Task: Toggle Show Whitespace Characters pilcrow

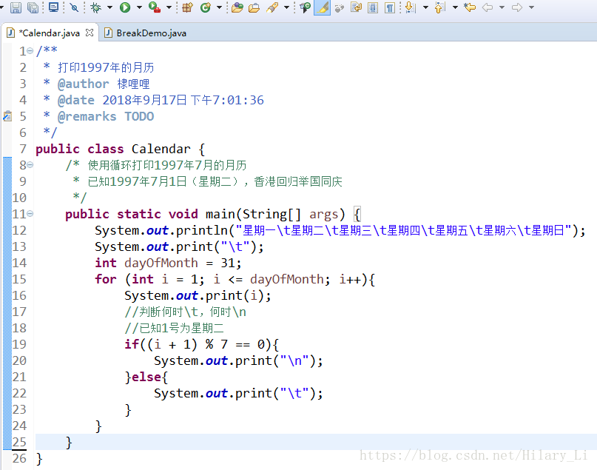Action: coord(390,7)
